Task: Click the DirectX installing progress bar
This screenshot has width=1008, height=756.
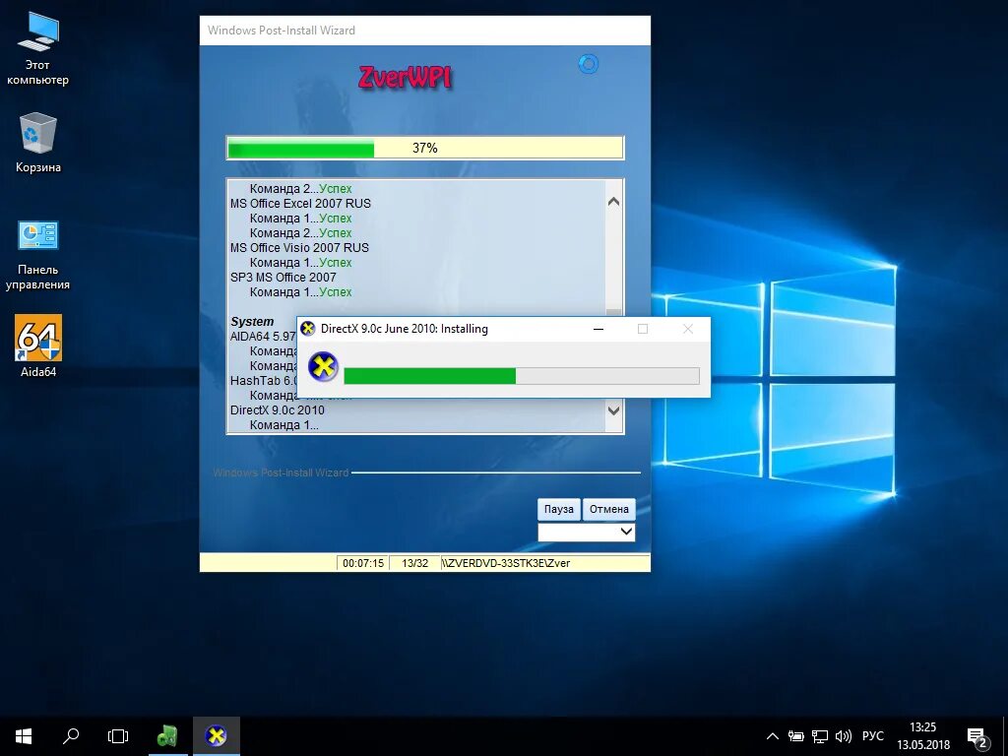Action: point(522,376)
